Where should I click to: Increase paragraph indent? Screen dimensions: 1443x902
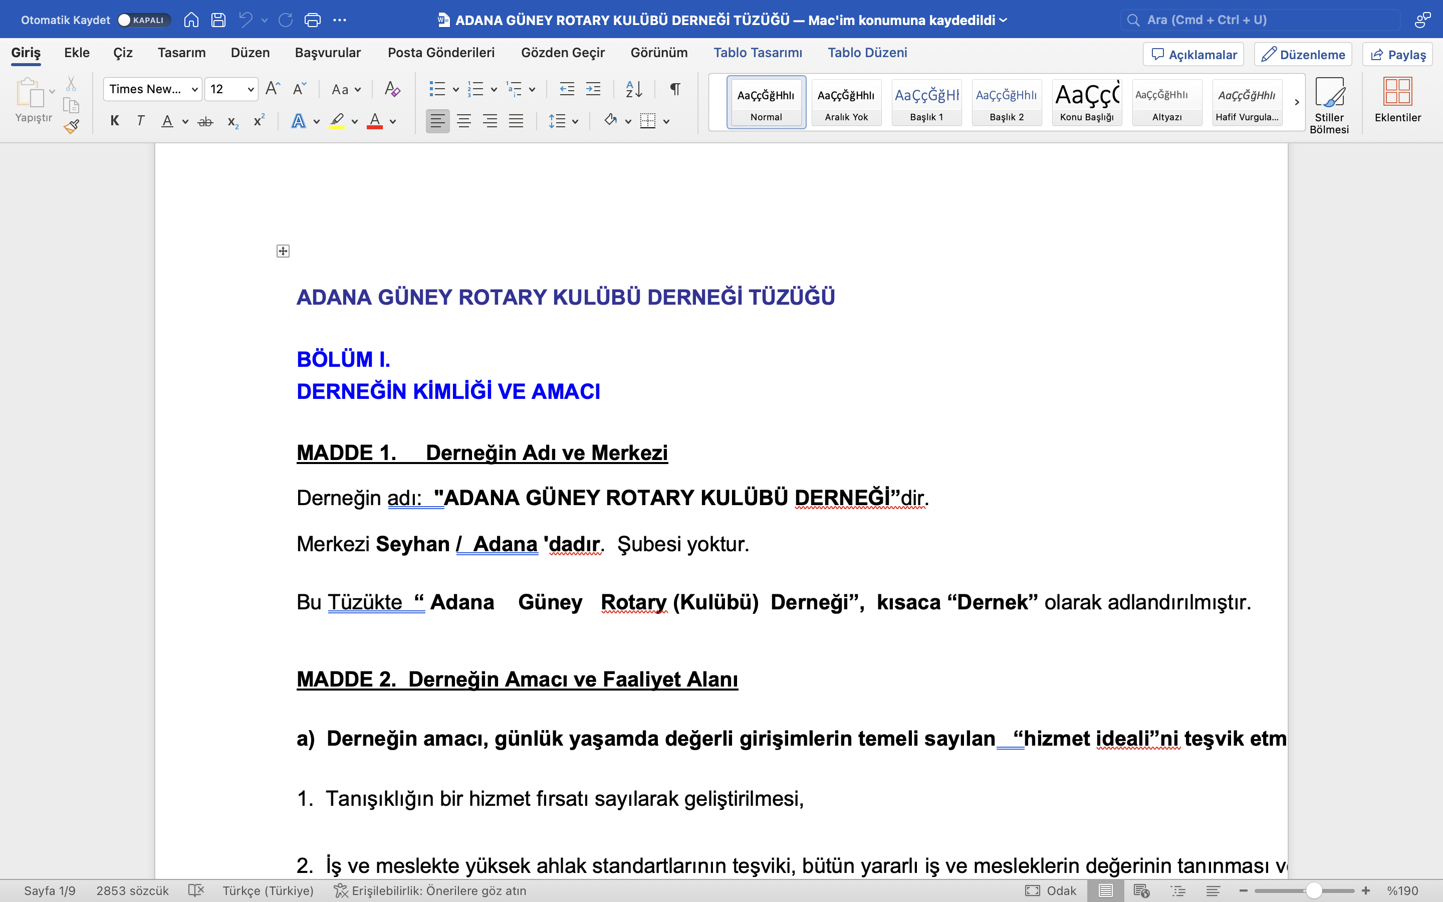pos(593,89)
